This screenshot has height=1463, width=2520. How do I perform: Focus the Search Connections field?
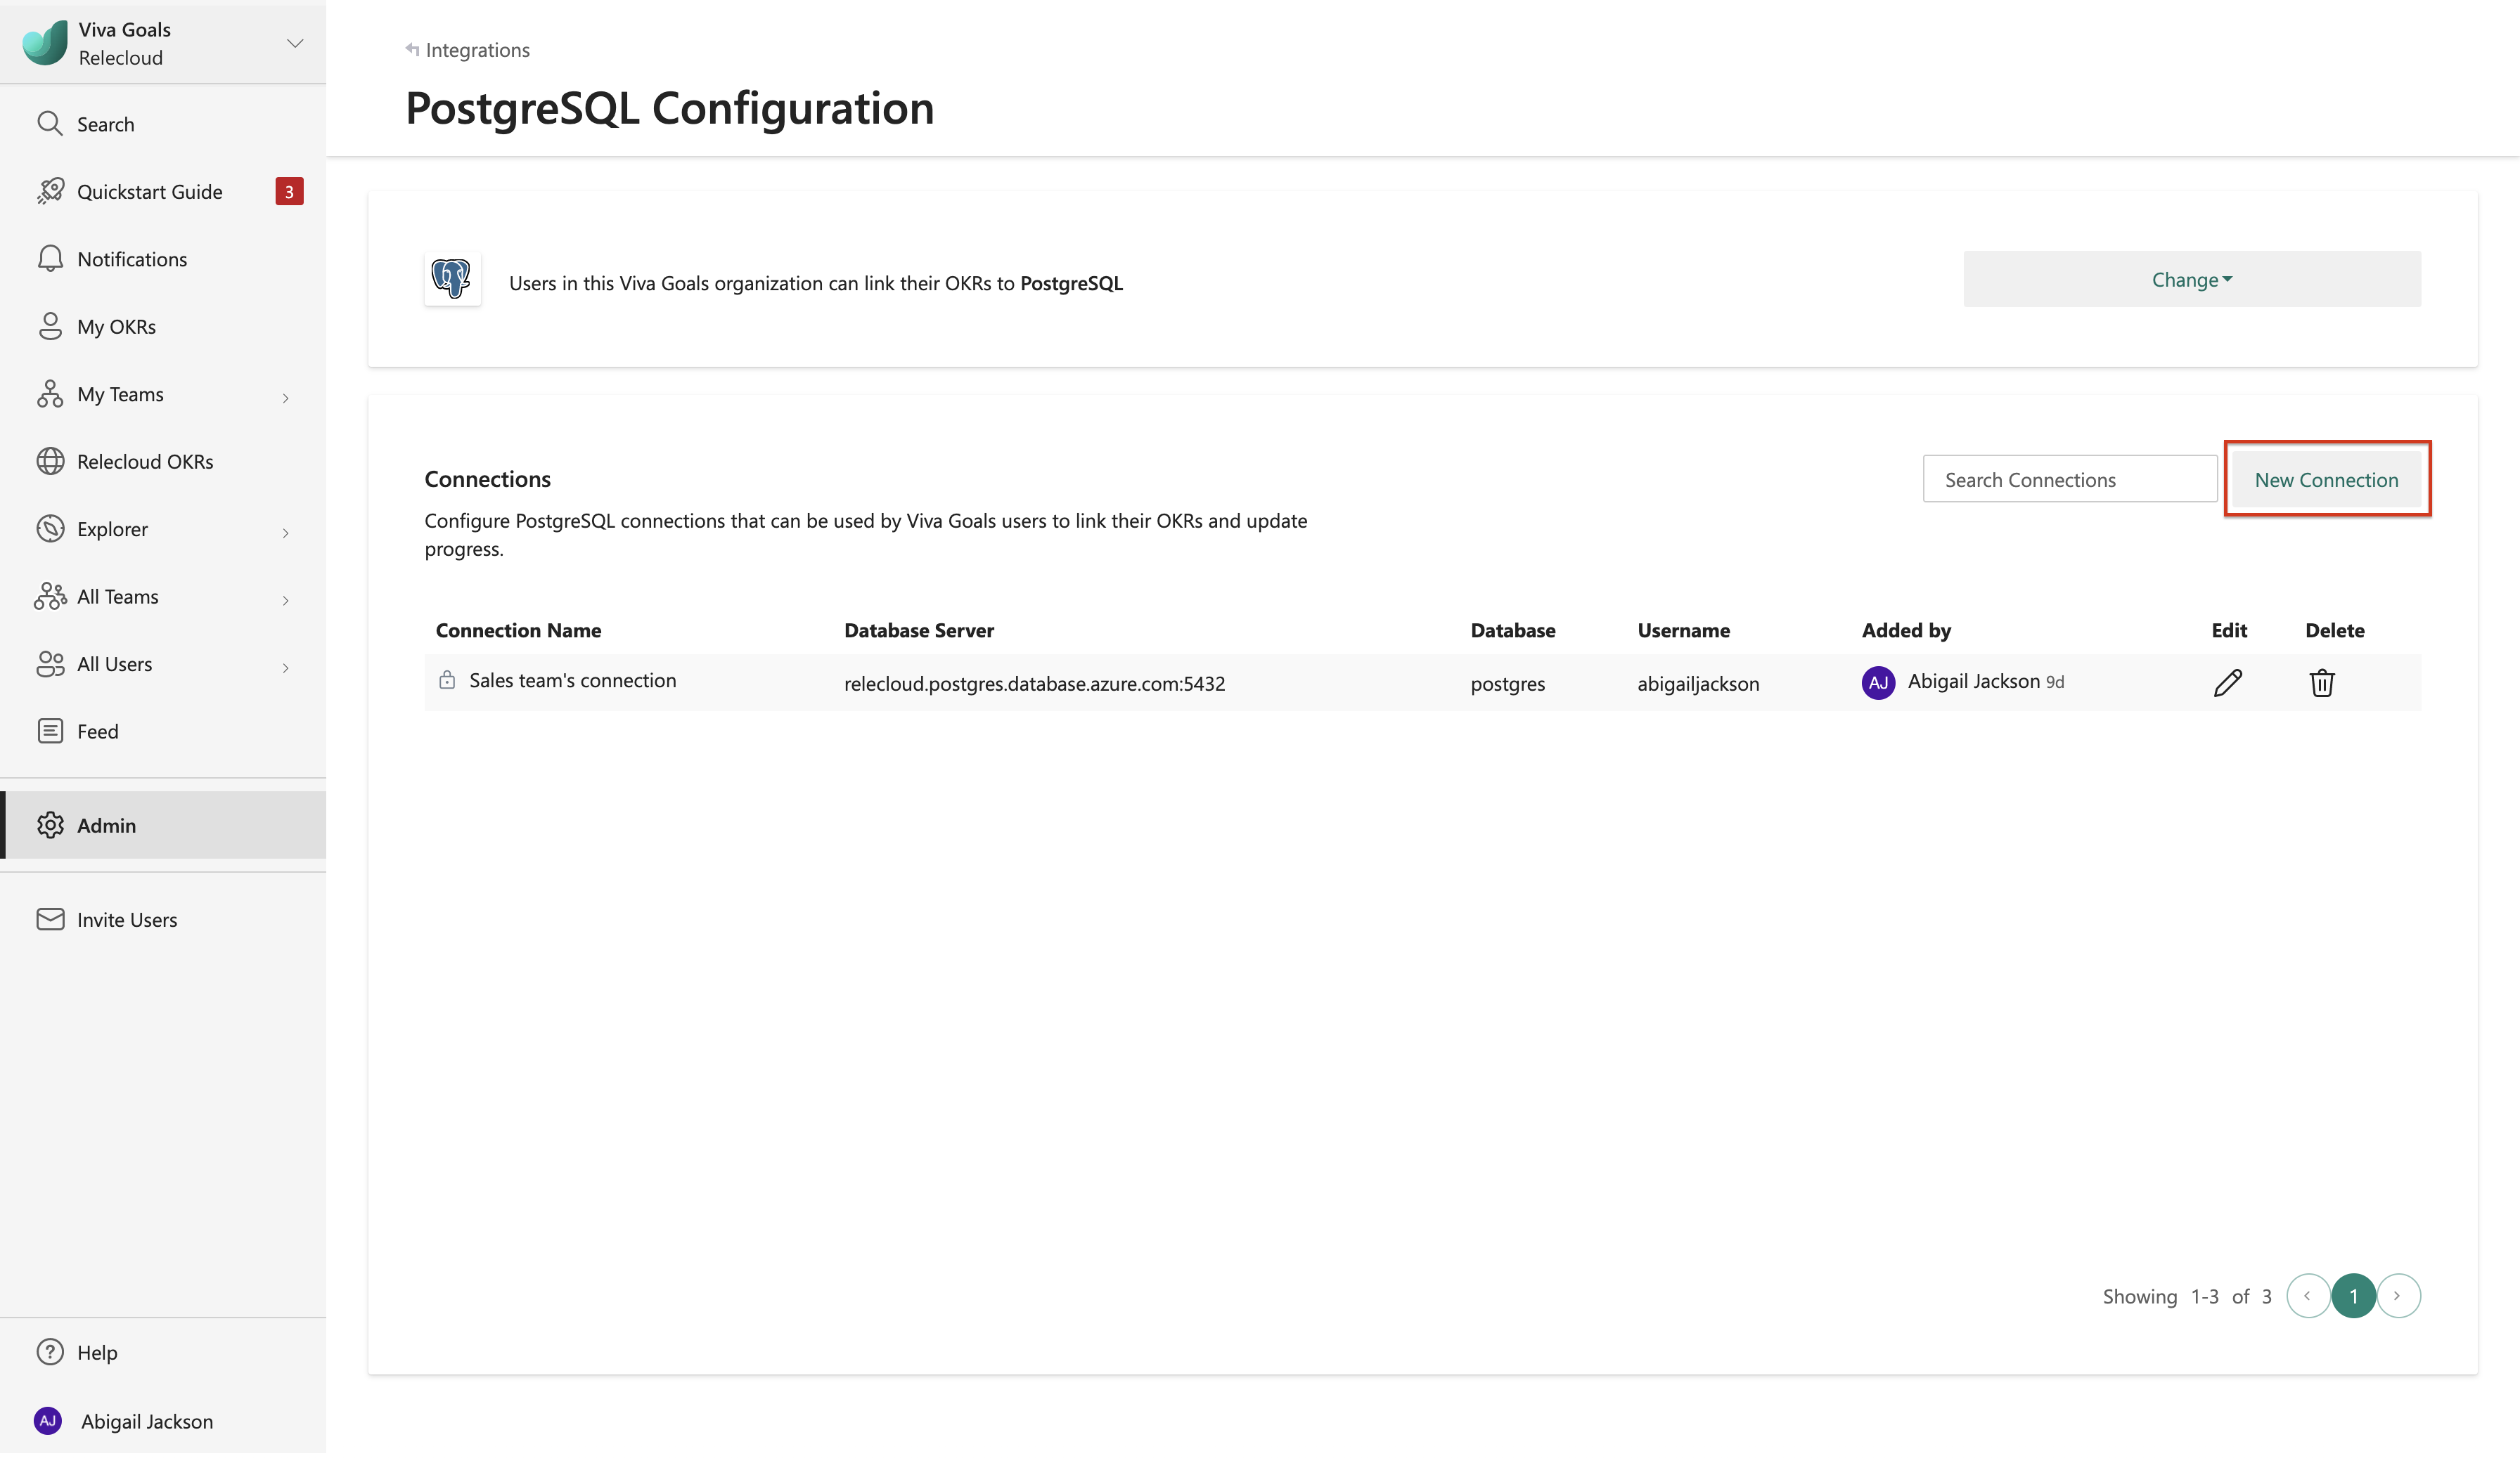pyautogui.click(x=2069, y=479)
